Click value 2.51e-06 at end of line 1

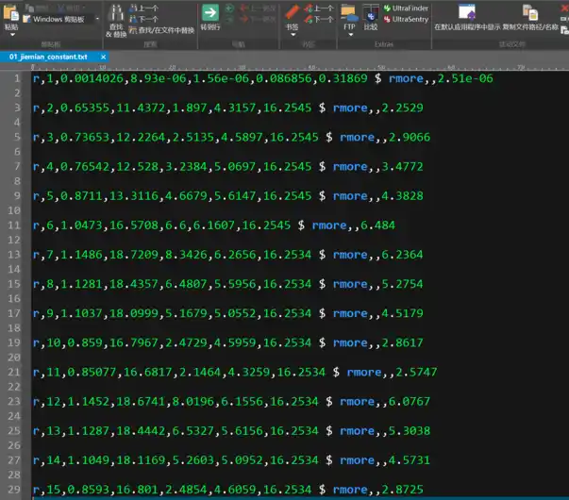[465, 78]
